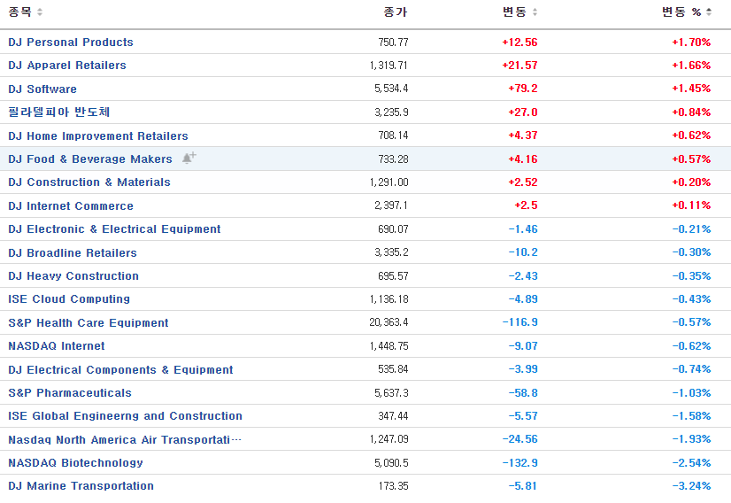The image size is (731, 503).
Task: Select percent change +1.45%
Action: pos(691,89)
